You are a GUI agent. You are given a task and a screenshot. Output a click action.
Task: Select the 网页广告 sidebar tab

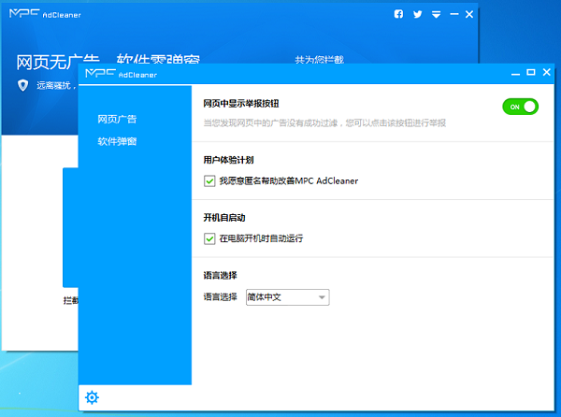click(x=118, y=119)
